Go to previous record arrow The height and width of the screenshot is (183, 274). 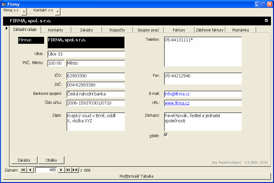click(x=30, y=170)
